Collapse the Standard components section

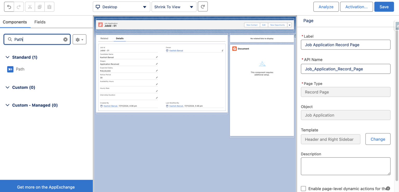(8, 57)
